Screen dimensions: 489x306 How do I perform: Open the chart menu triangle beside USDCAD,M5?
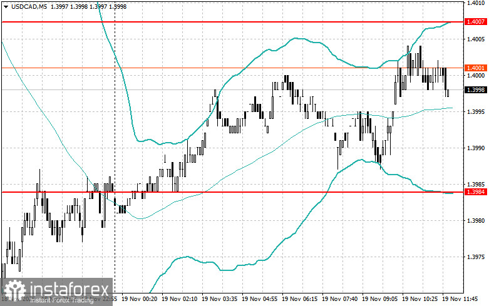(x=6, y=6)
